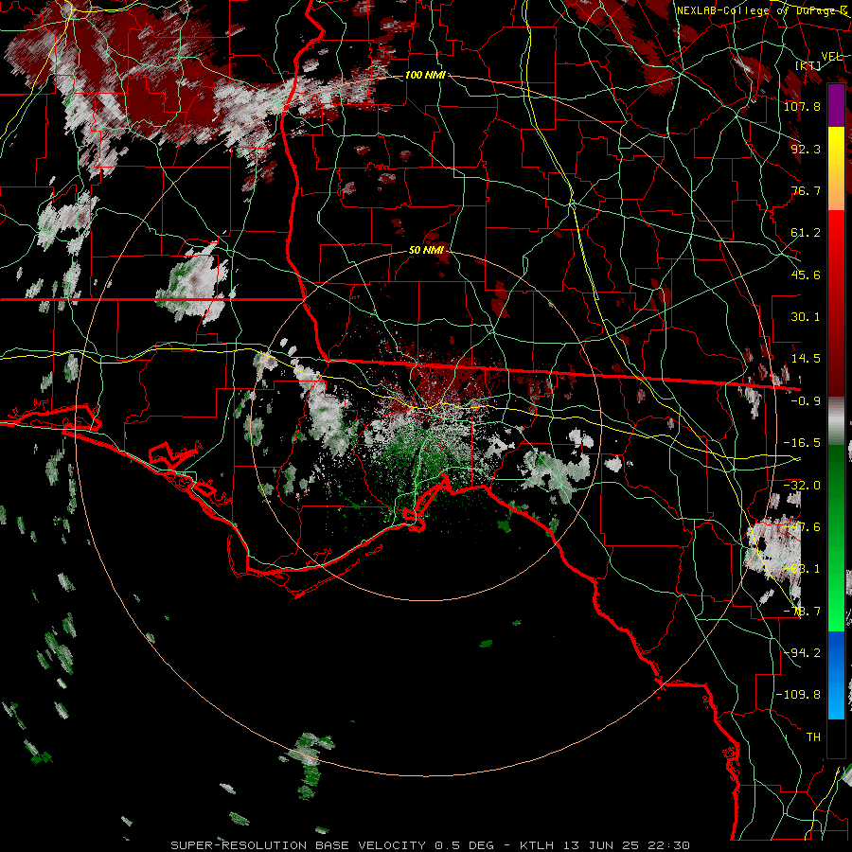852x852 pixels.
Task: Pick the purple segment of color bar
Action: click(x=836, y=105)
